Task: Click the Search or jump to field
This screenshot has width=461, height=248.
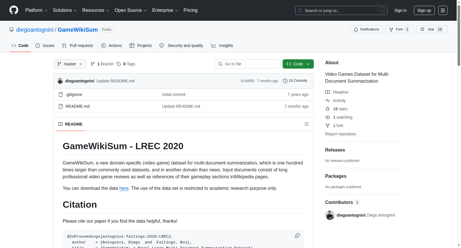Action: pyautogui.click(x=341, y=10)
